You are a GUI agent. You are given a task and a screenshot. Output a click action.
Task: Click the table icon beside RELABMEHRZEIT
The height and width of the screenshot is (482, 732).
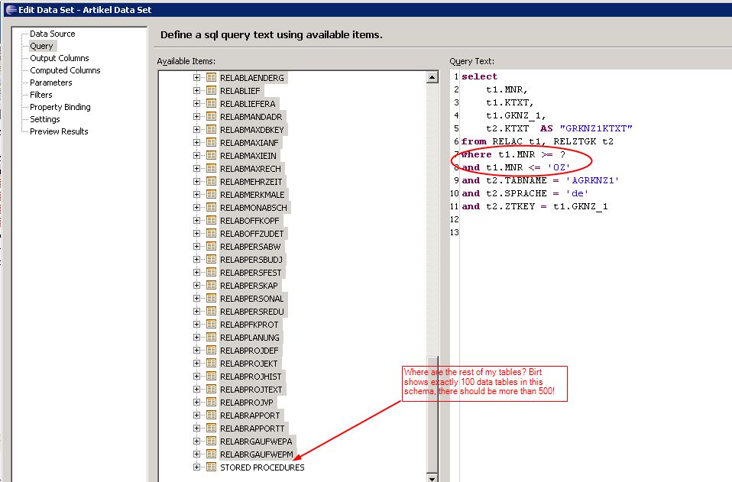[x=211, y=182]
